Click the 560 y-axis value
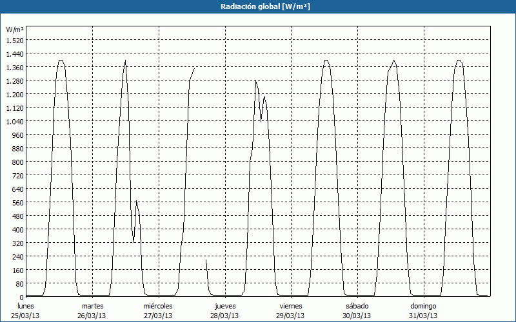 tap(19, 203)
